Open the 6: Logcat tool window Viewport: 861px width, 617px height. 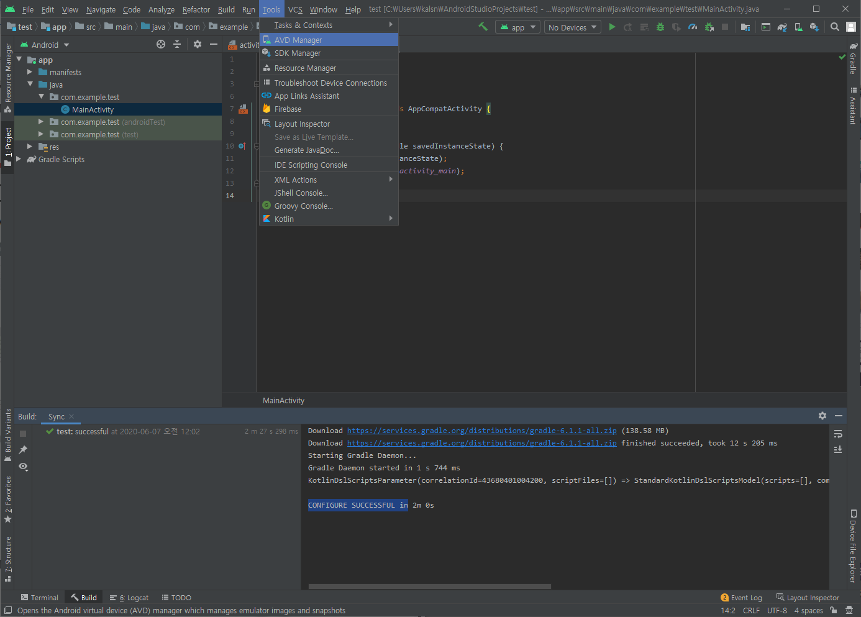(x=129, y=597)
